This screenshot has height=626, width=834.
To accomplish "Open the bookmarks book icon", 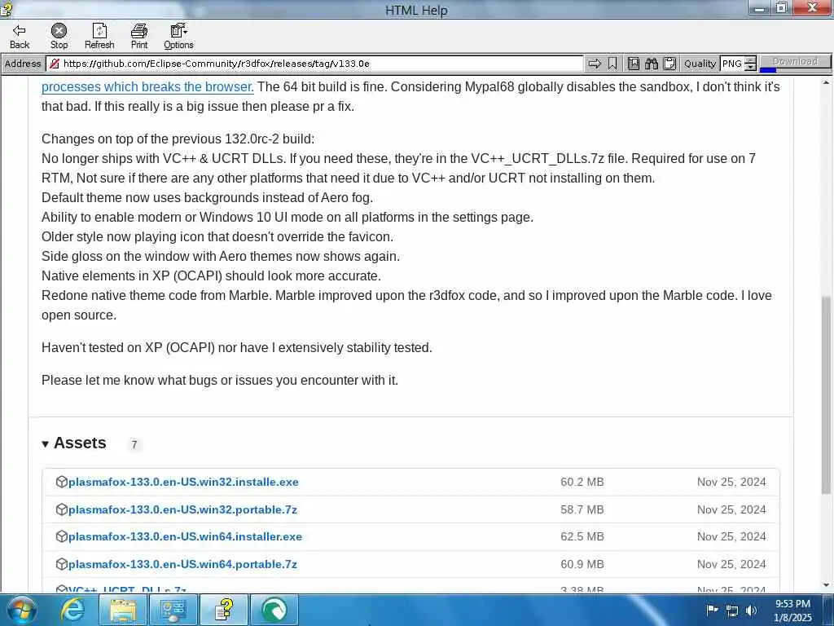I will tap(633, 64).
